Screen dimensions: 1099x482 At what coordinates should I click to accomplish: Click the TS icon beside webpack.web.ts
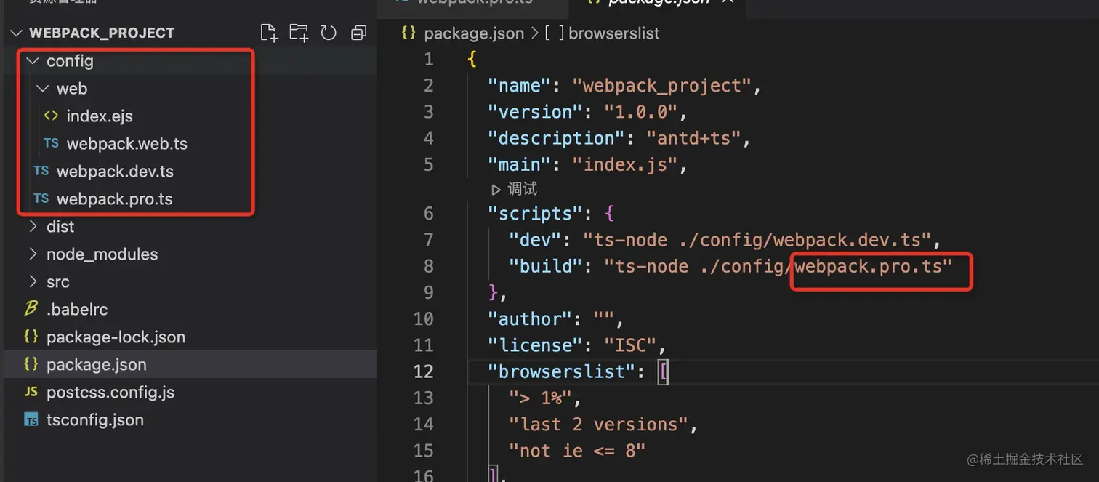pos(51,143)
